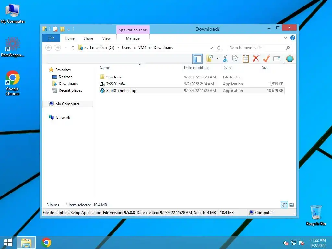Select the Stardock folder
The width and height of the screenshot is (332, 249).
point(191,77)
